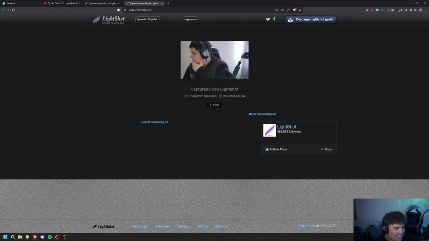Viewport: 429px width, 241px height.
Task: Open Brave browser from taskbar
Action: (x=35, y=237)
